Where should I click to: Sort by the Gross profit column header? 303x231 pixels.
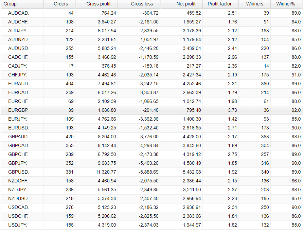pos(97,4)
